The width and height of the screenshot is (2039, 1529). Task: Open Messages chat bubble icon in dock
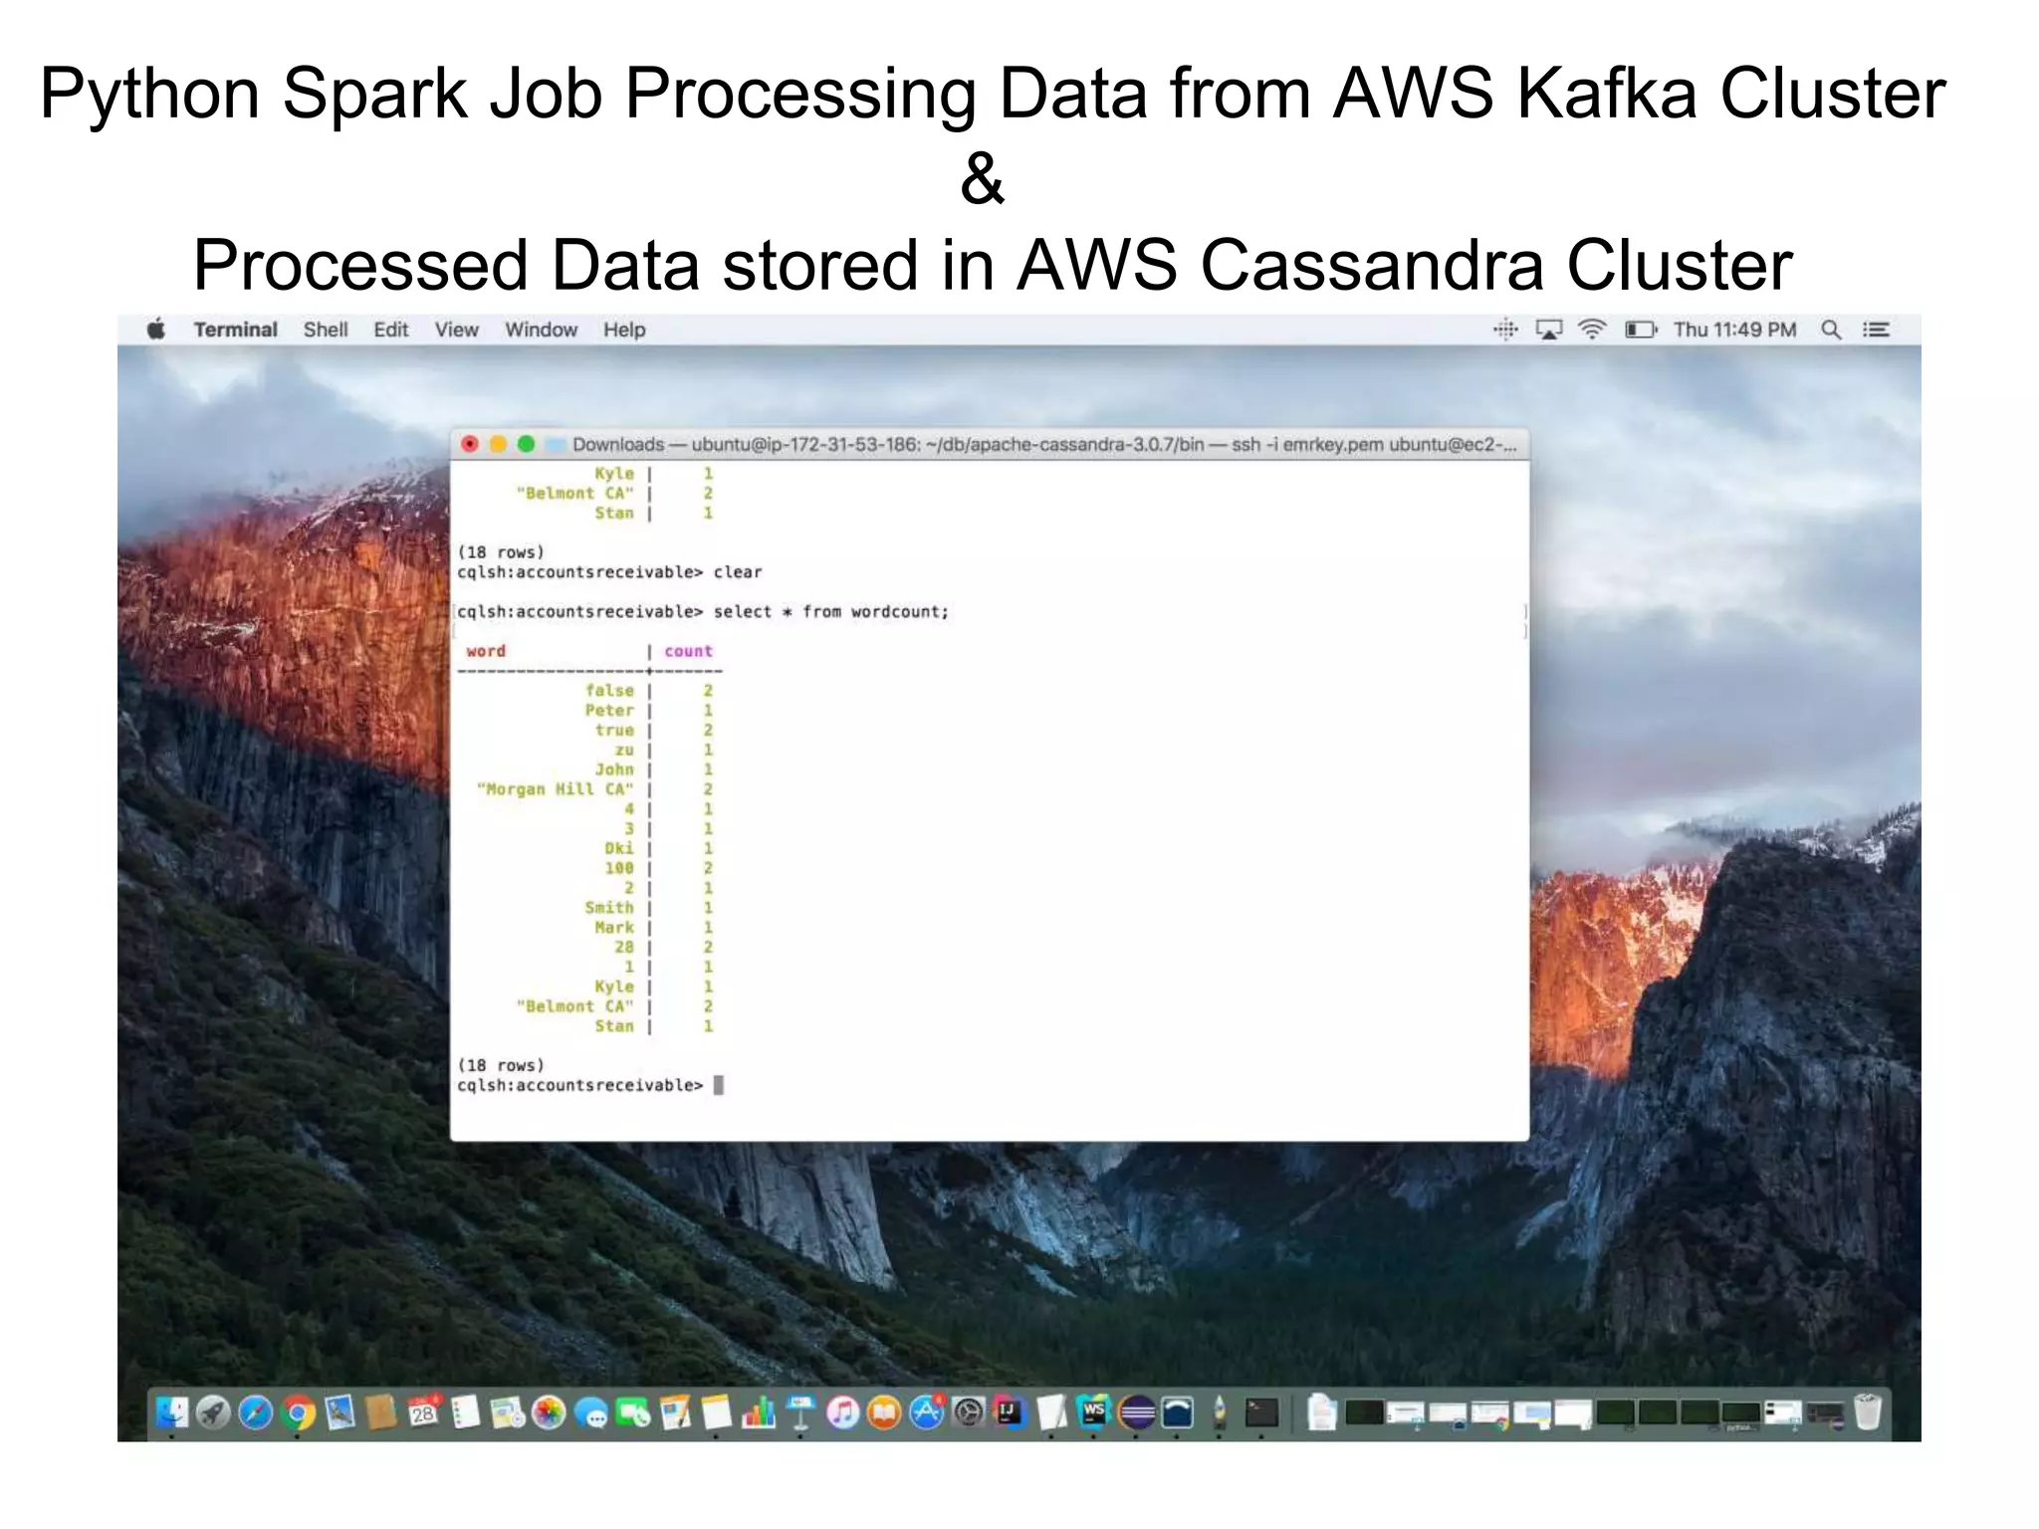click(x=591, y=1413)
